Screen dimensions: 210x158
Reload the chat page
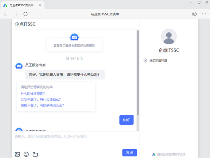pos(25,14)
